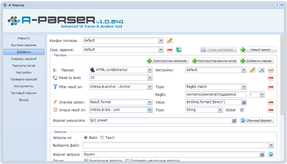Open regex flags dropdown
Image resolution: width=287 pixels, height=164 pixels.
click(262, 94)
